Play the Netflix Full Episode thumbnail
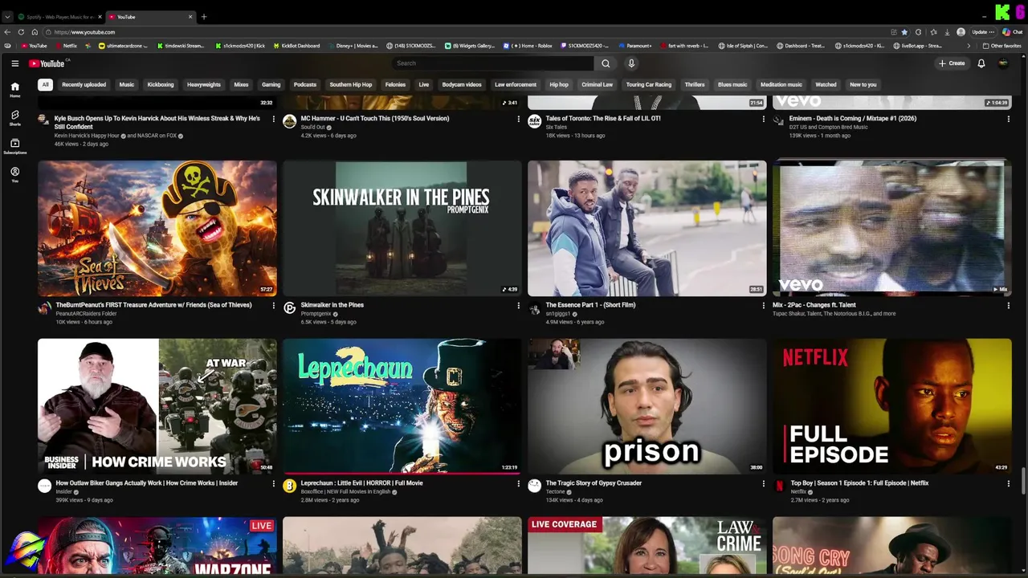1028x578 pixels. 891,406
